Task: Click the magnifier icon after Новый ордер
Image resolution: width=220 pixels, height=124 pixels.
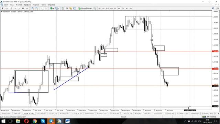Action: pos(95,8)
